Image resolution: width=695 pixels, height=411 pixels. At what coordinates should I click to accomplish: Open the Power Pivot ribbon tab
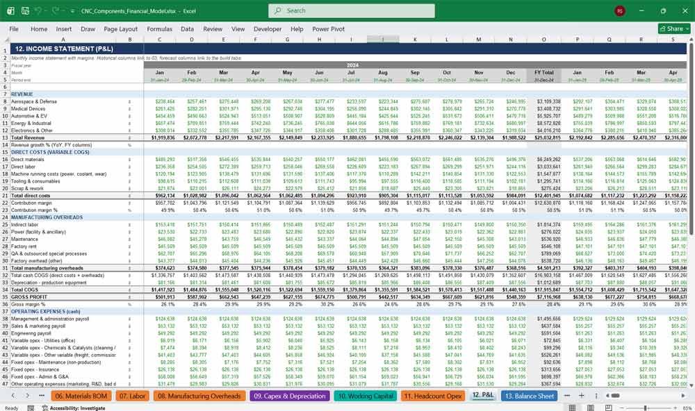329,28
